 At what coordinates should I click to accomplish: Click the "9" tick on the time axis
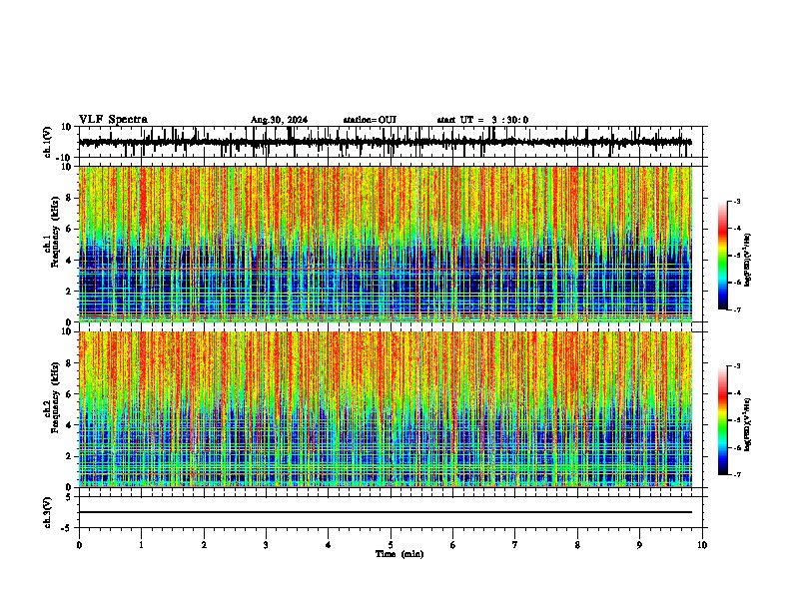pos(639,545)
